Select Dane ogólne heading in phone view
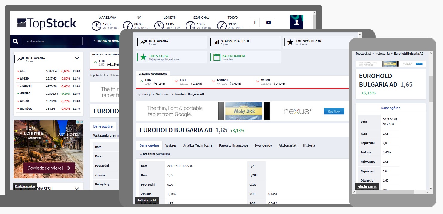Image resolution: width=443 pixels, height=214 pixels. coord(390,108)
